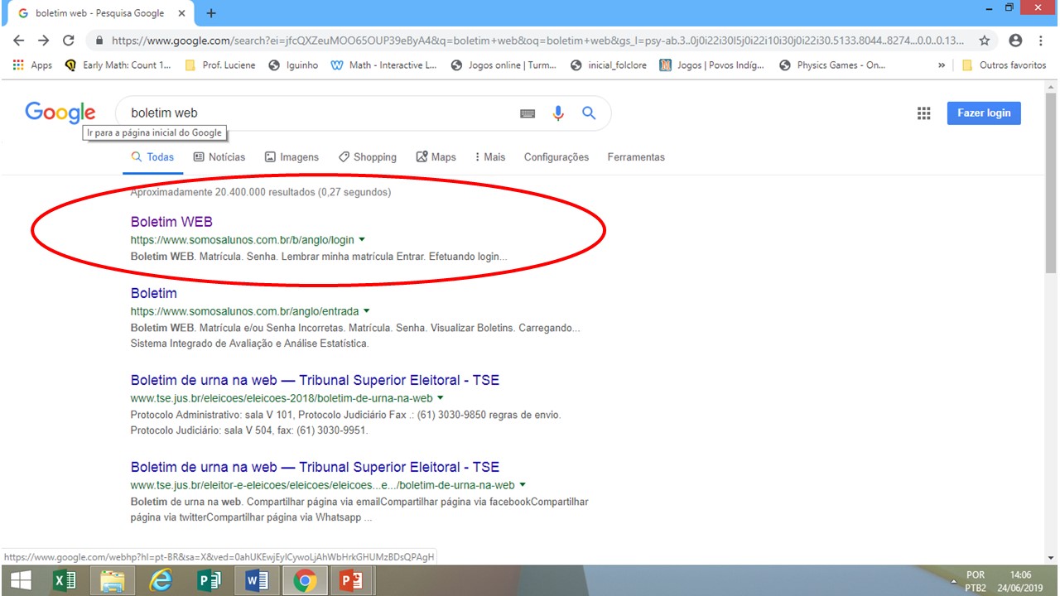This screenshot has height=596, width=1060.
Task: Open the Ferramentas search tools
Action: (636, 157)
